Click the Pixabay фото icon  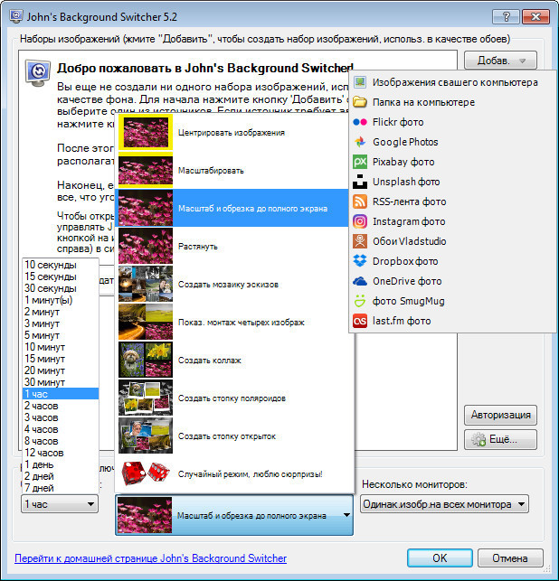point(360,162)
